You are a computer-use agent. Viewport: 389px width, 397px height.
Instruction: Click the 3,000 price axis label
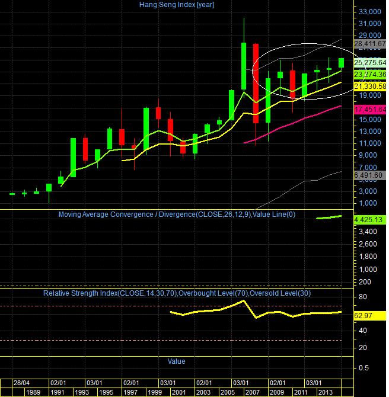pos(368,191)
